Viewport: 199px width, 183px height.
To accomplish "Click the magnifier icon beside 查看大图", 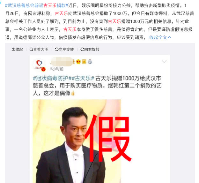I will tap(31, 49).
